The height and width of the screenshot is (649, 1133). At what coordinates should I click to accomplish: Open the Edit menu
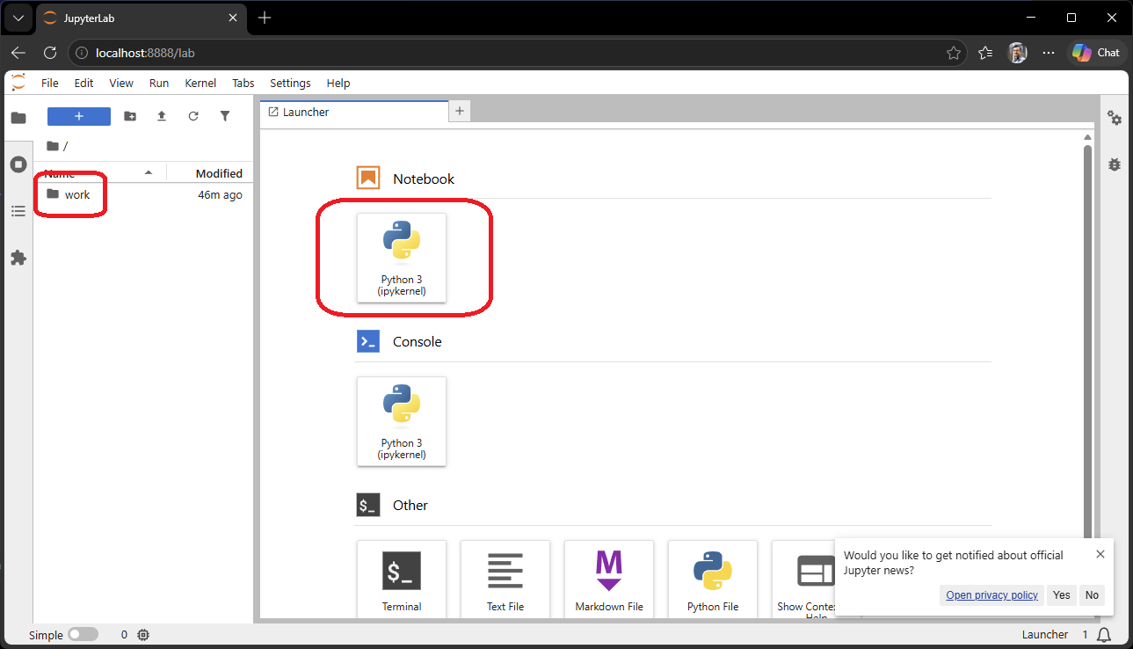(x=84, y=83)
